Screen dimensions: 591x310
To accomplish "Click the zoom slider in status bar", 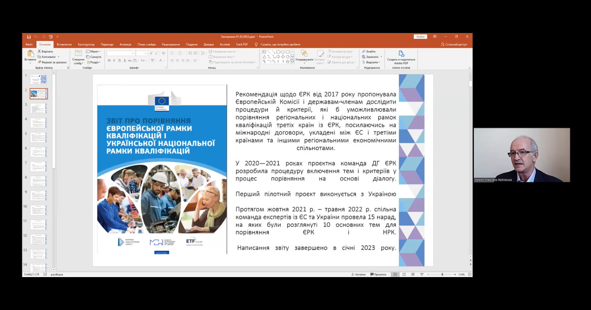I will point(442,274).
